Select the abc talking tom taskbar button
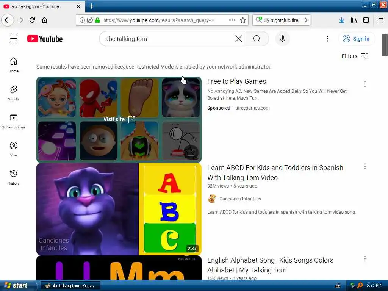Image resolution: width=388 pixels, height=291 pixels. 70,286
